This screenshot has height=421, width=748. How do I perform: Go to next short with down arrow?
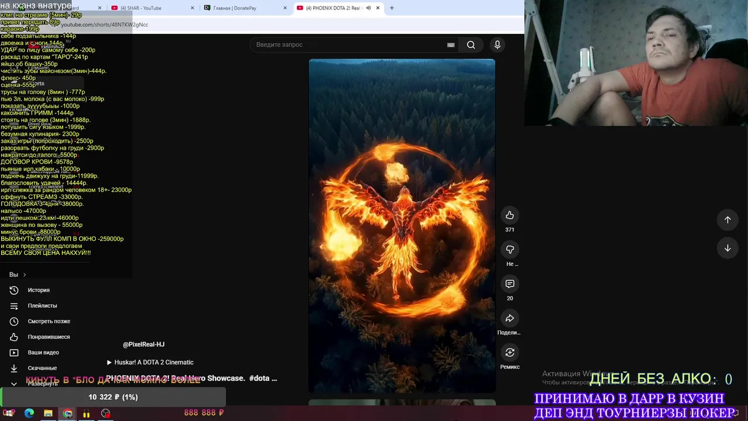[x=728, y=248]
